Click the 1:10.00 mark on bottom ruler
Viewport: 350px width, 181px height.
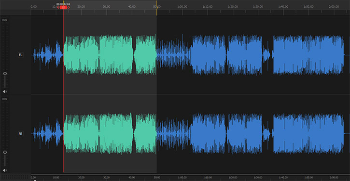(x=208, y=178)
